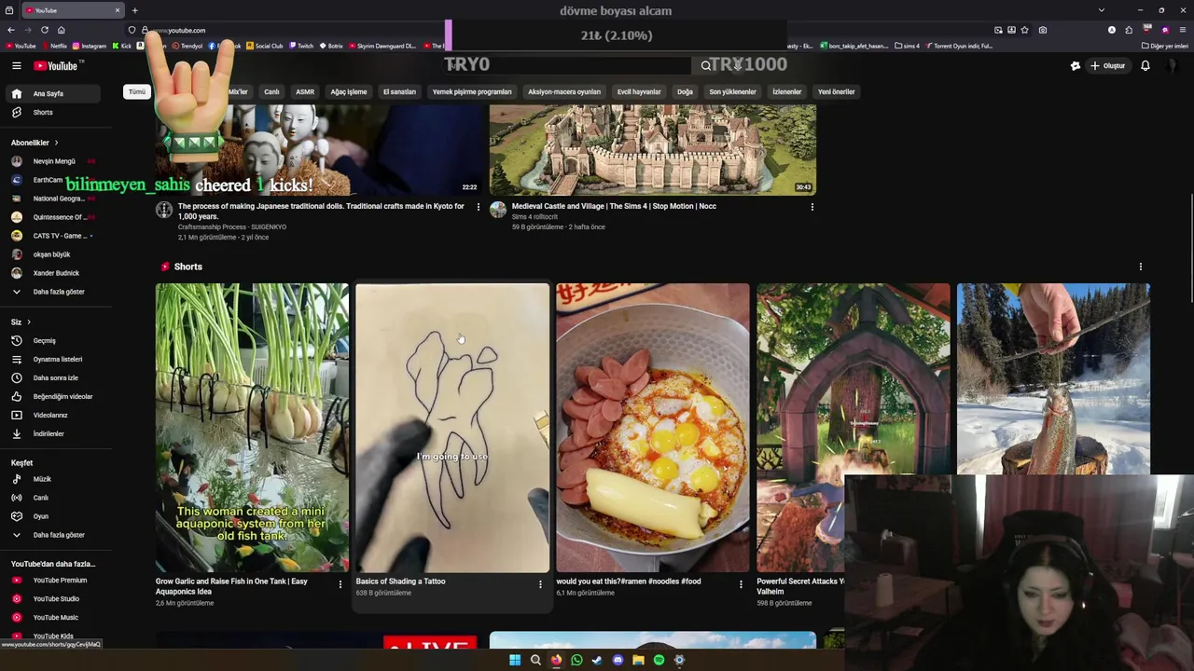Open sims 4 bookmarks folder
The width and height of the screenshot is (1194, 671).
[x=907, y=46]
